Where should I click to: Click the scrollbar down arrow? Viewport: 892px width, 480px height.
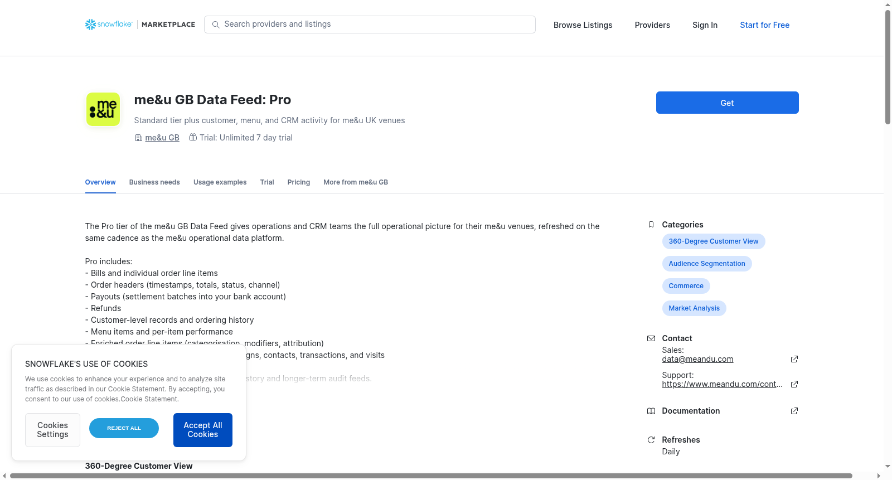pos(888,466)
